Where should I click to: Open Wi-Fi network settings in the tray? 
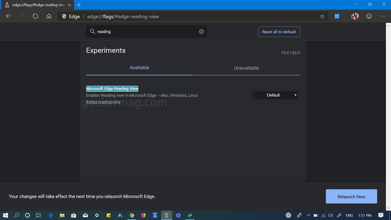pos(323,215)
